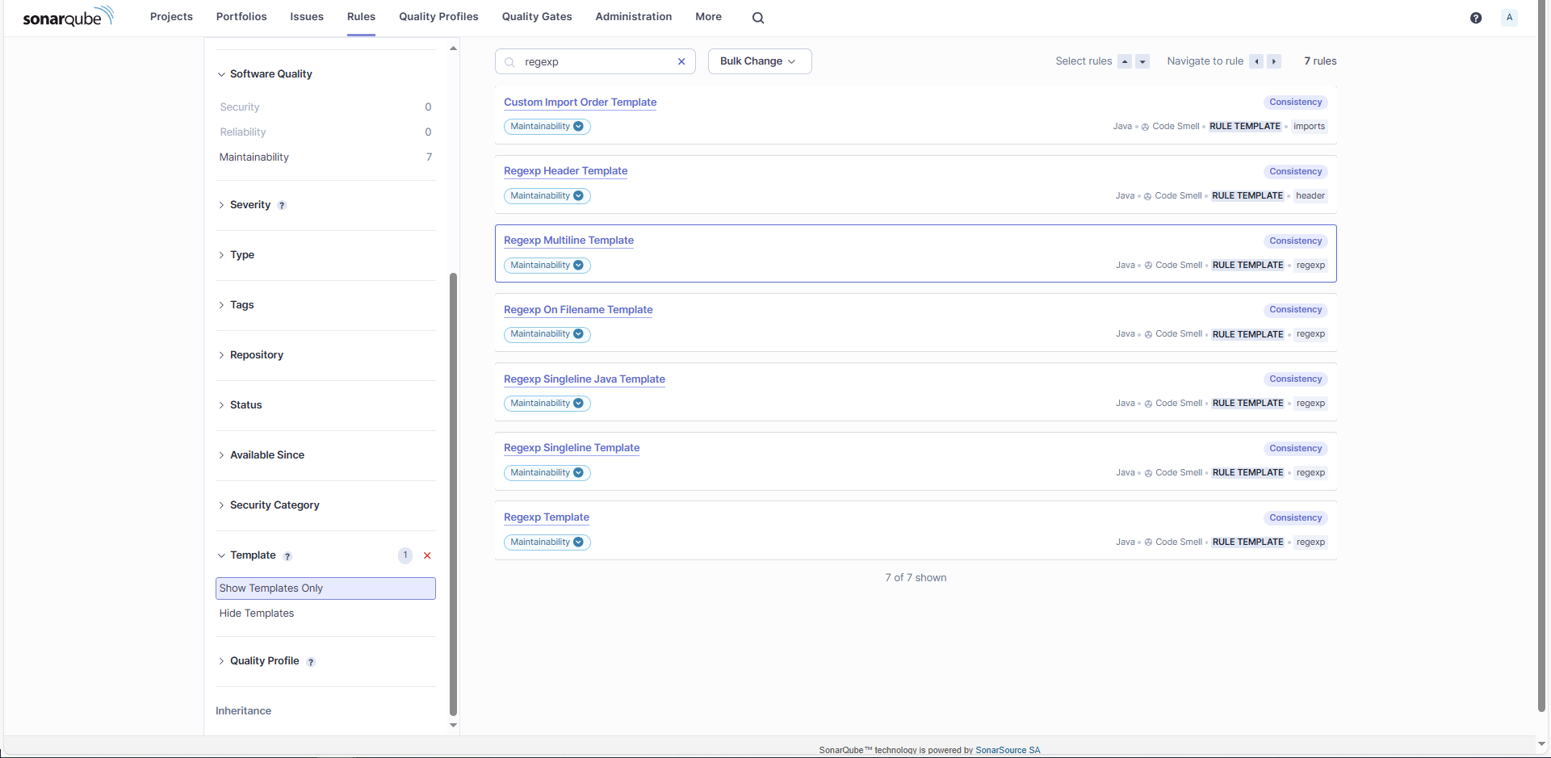Open the Quality Profiles menu
Viewport: 1551px width, 758px height.
[x=438, y=17]
